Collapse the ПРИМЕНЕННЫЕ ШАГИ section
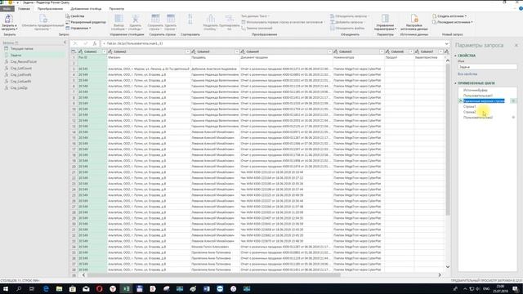Viewport: 523px width, 294px height. click(456, 83)
